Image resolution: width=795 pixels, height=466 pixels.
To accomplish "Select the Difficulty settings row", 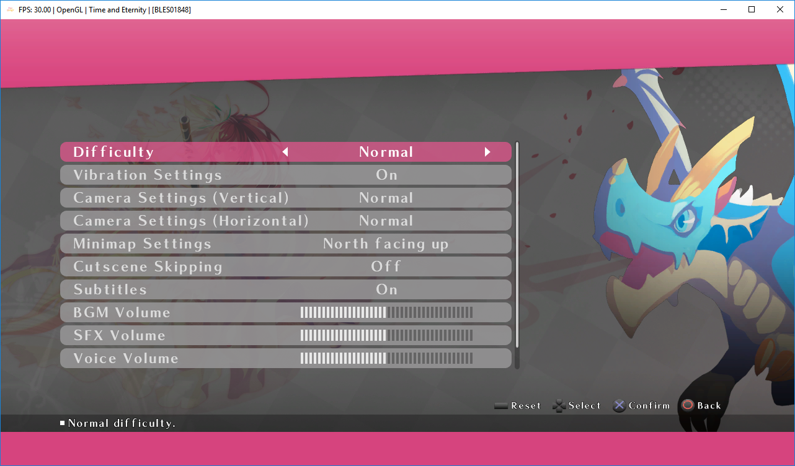I will click(x=286, y=152).
